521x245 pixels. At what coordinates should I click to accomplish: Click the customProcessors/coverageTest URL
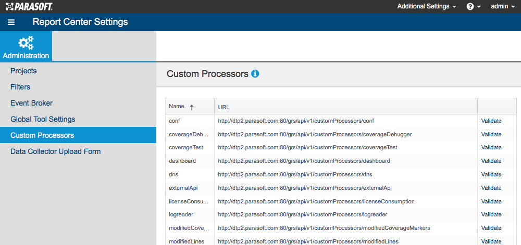tap(308, 148)
